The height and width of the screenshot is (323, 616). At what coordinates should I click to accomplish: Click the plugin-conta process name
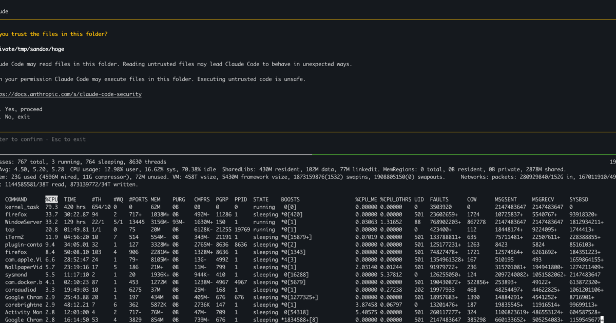pyautogui.click(x=24, y=245)
